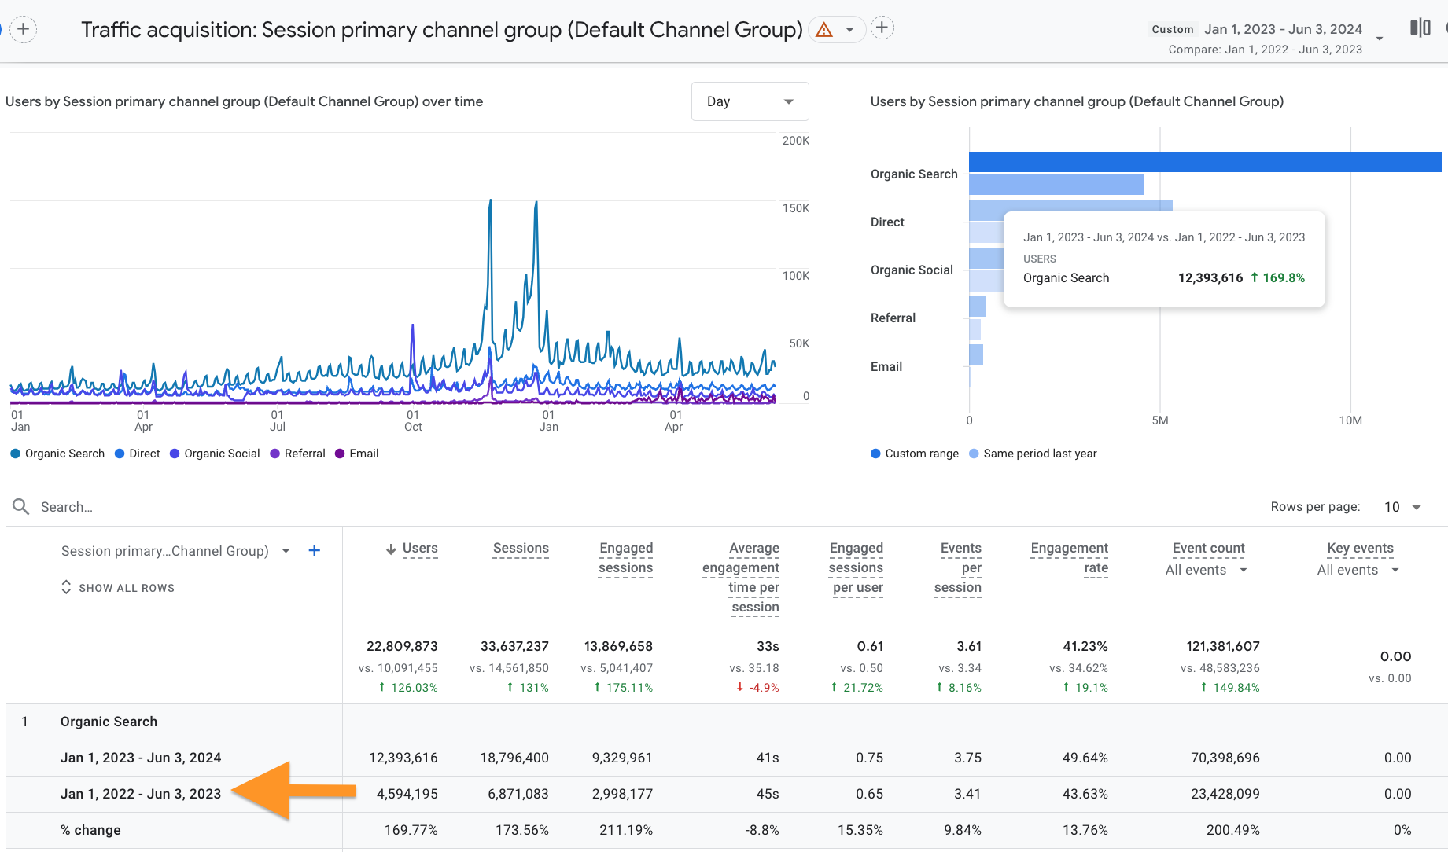Toggle Organic Social series in line chart legend
This screenshot has height=852, width=1448.
coord(215,454)
